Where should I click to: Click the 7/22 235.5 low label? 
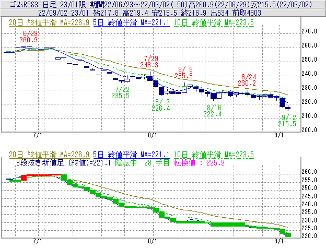(121, 92)
